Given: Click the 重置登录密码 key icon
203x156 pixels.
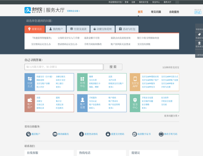Looking at the screenshot, I should [x=82, y=134].
